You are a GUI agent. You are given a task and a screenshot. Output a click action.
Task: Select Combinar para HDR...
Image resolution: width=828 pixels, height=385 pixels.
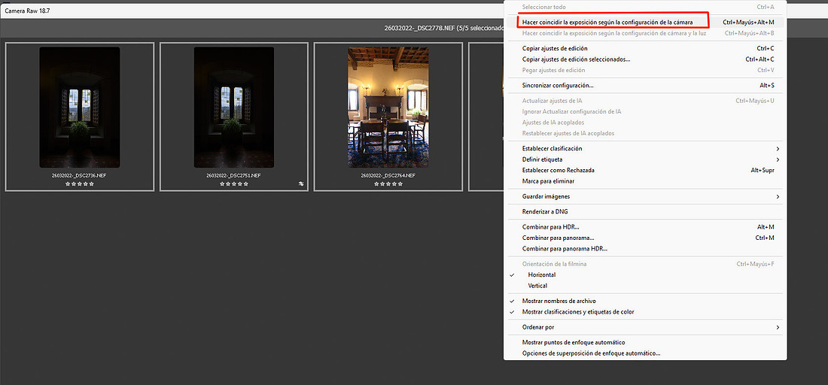click(645, 227)
